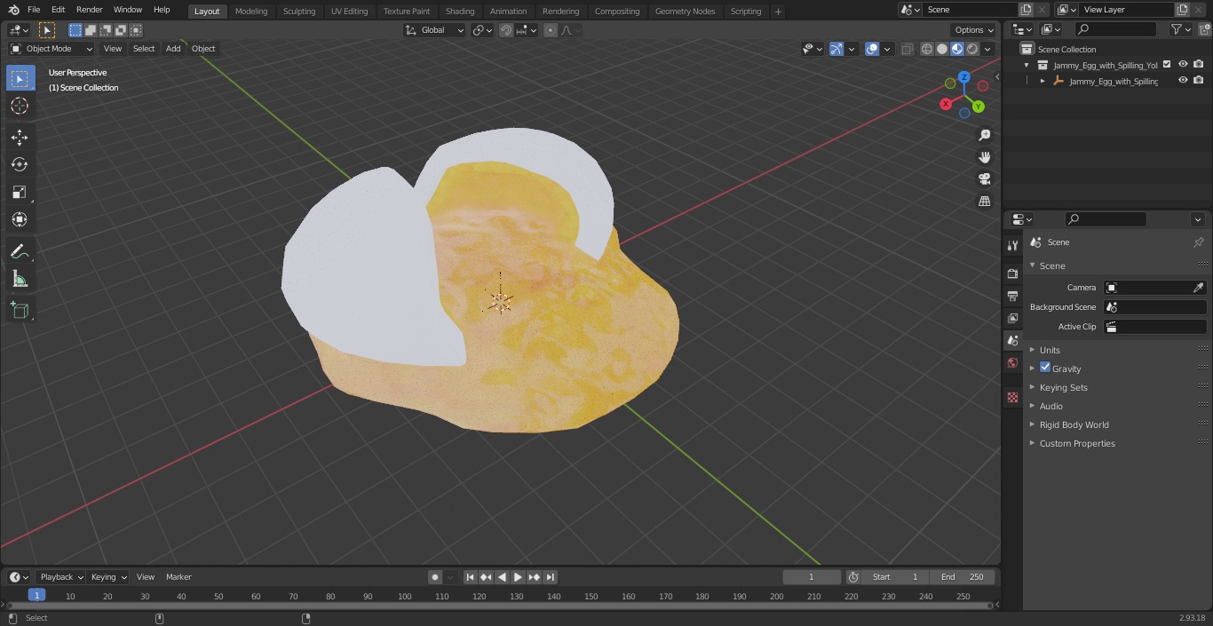This screenshot has width=1213, height=626.
Task: Disable collection in renders camera icon
Action: (x=1199, y=64)
